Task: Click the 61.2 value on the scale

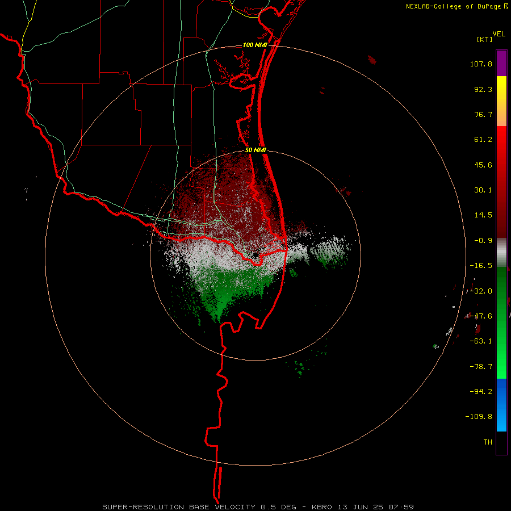Action: (483, 140)
